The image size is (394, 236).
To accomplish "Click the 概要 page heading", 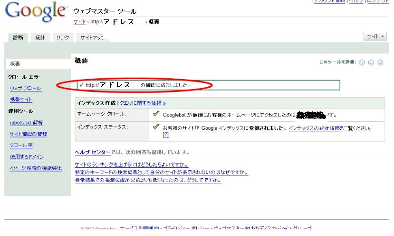I will click(81, 60).
